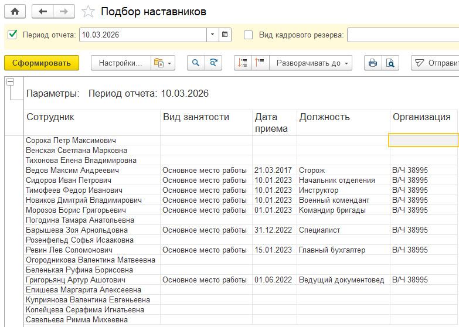Click the find next icon
Viewport: 459px width, 327px height.
click(x=214, y=63)
